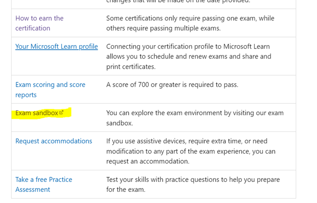Click the "others require passing multiple exams" text line
This screenshot has width=317, height=203.
[163, 28]
